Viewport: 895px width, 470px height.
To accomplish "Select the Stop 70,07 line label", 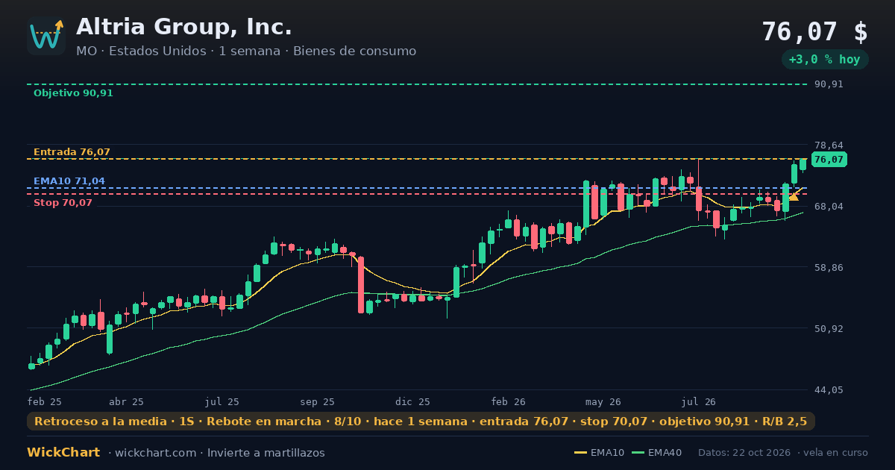I will click(x=63, y=203).
